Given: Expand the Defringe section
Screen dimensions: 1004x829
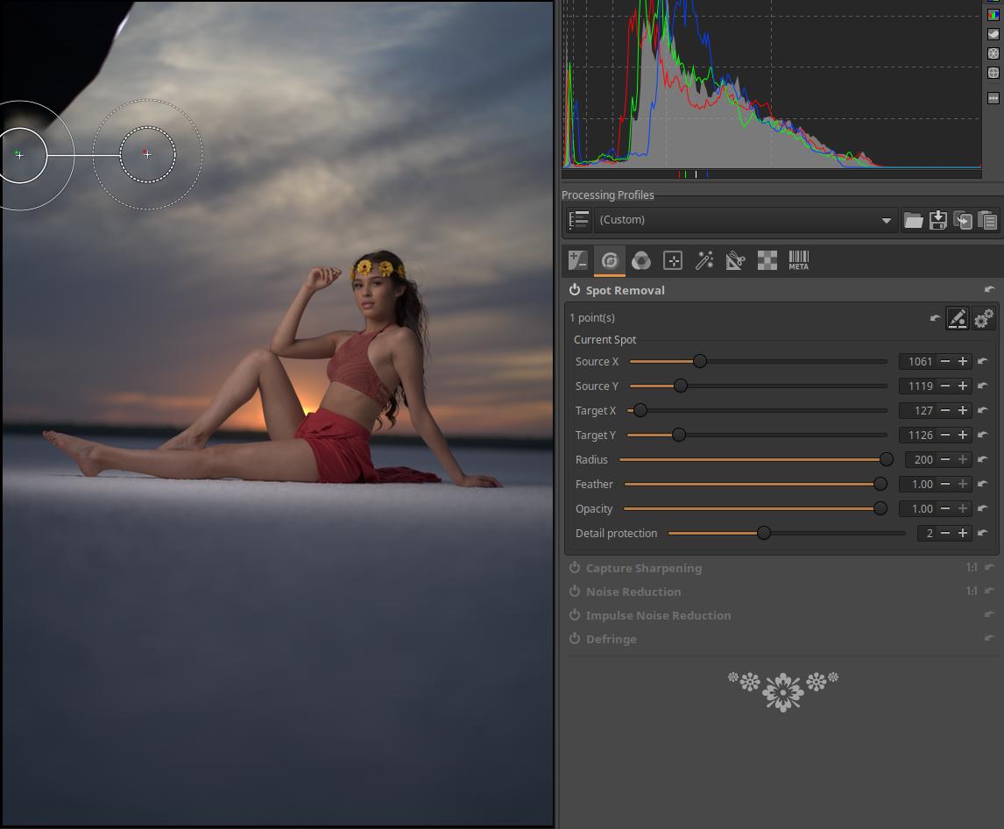Looking at the screenshot, I should pos(611,639).
